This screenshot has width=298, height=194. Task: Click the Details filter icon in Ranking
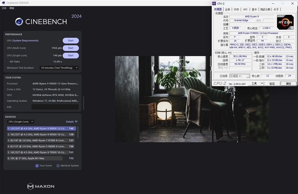point(76,122)
